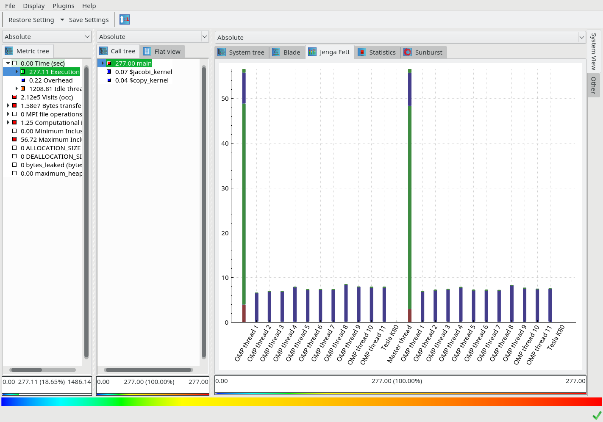Screen dimensions: 603x422
Task: Click the call tree vertical scrollbar
Action: pos(204,212)
